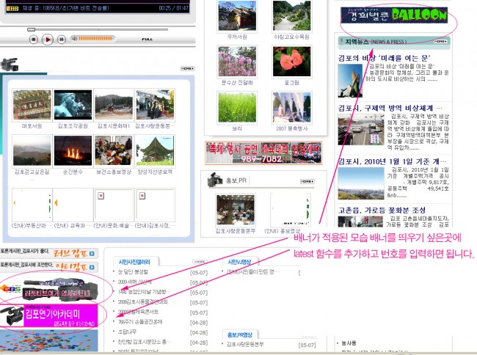Screen dimensions: 477x355
Task: Open MORE next to the camcorder video section
Action: click(x=187, y=68)
